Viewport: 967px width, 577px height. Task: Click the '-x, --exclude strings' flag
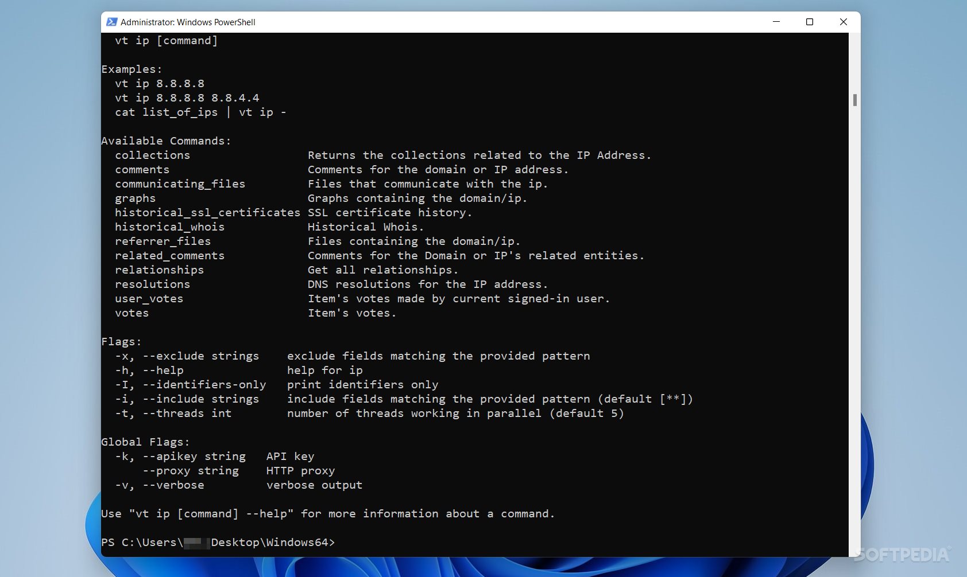pyautogui.click(x=187, y=356)
